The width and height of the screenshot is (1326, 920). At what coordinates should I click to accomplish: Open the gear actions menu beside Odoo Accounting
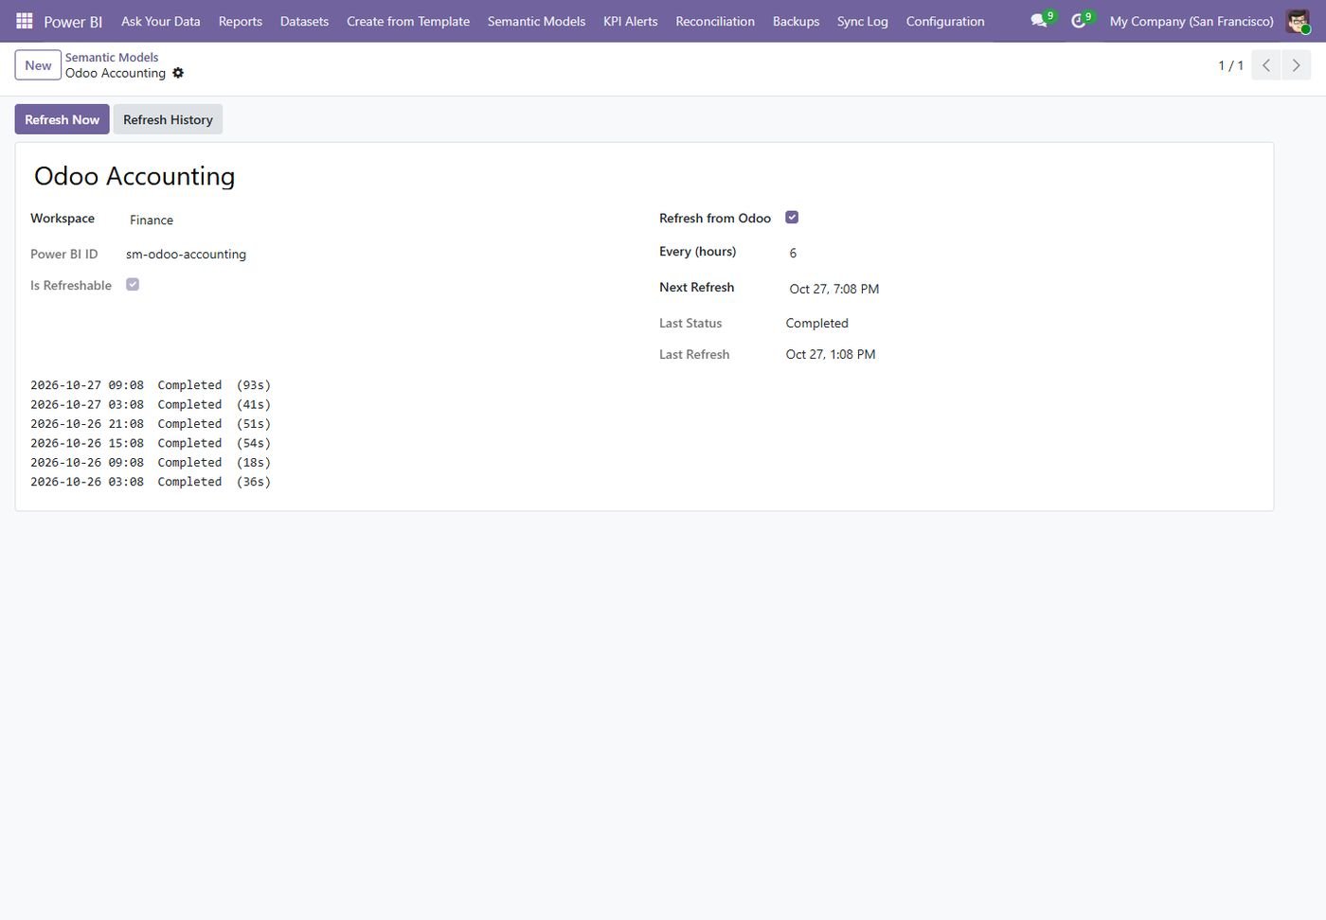(x=178, y=73)
